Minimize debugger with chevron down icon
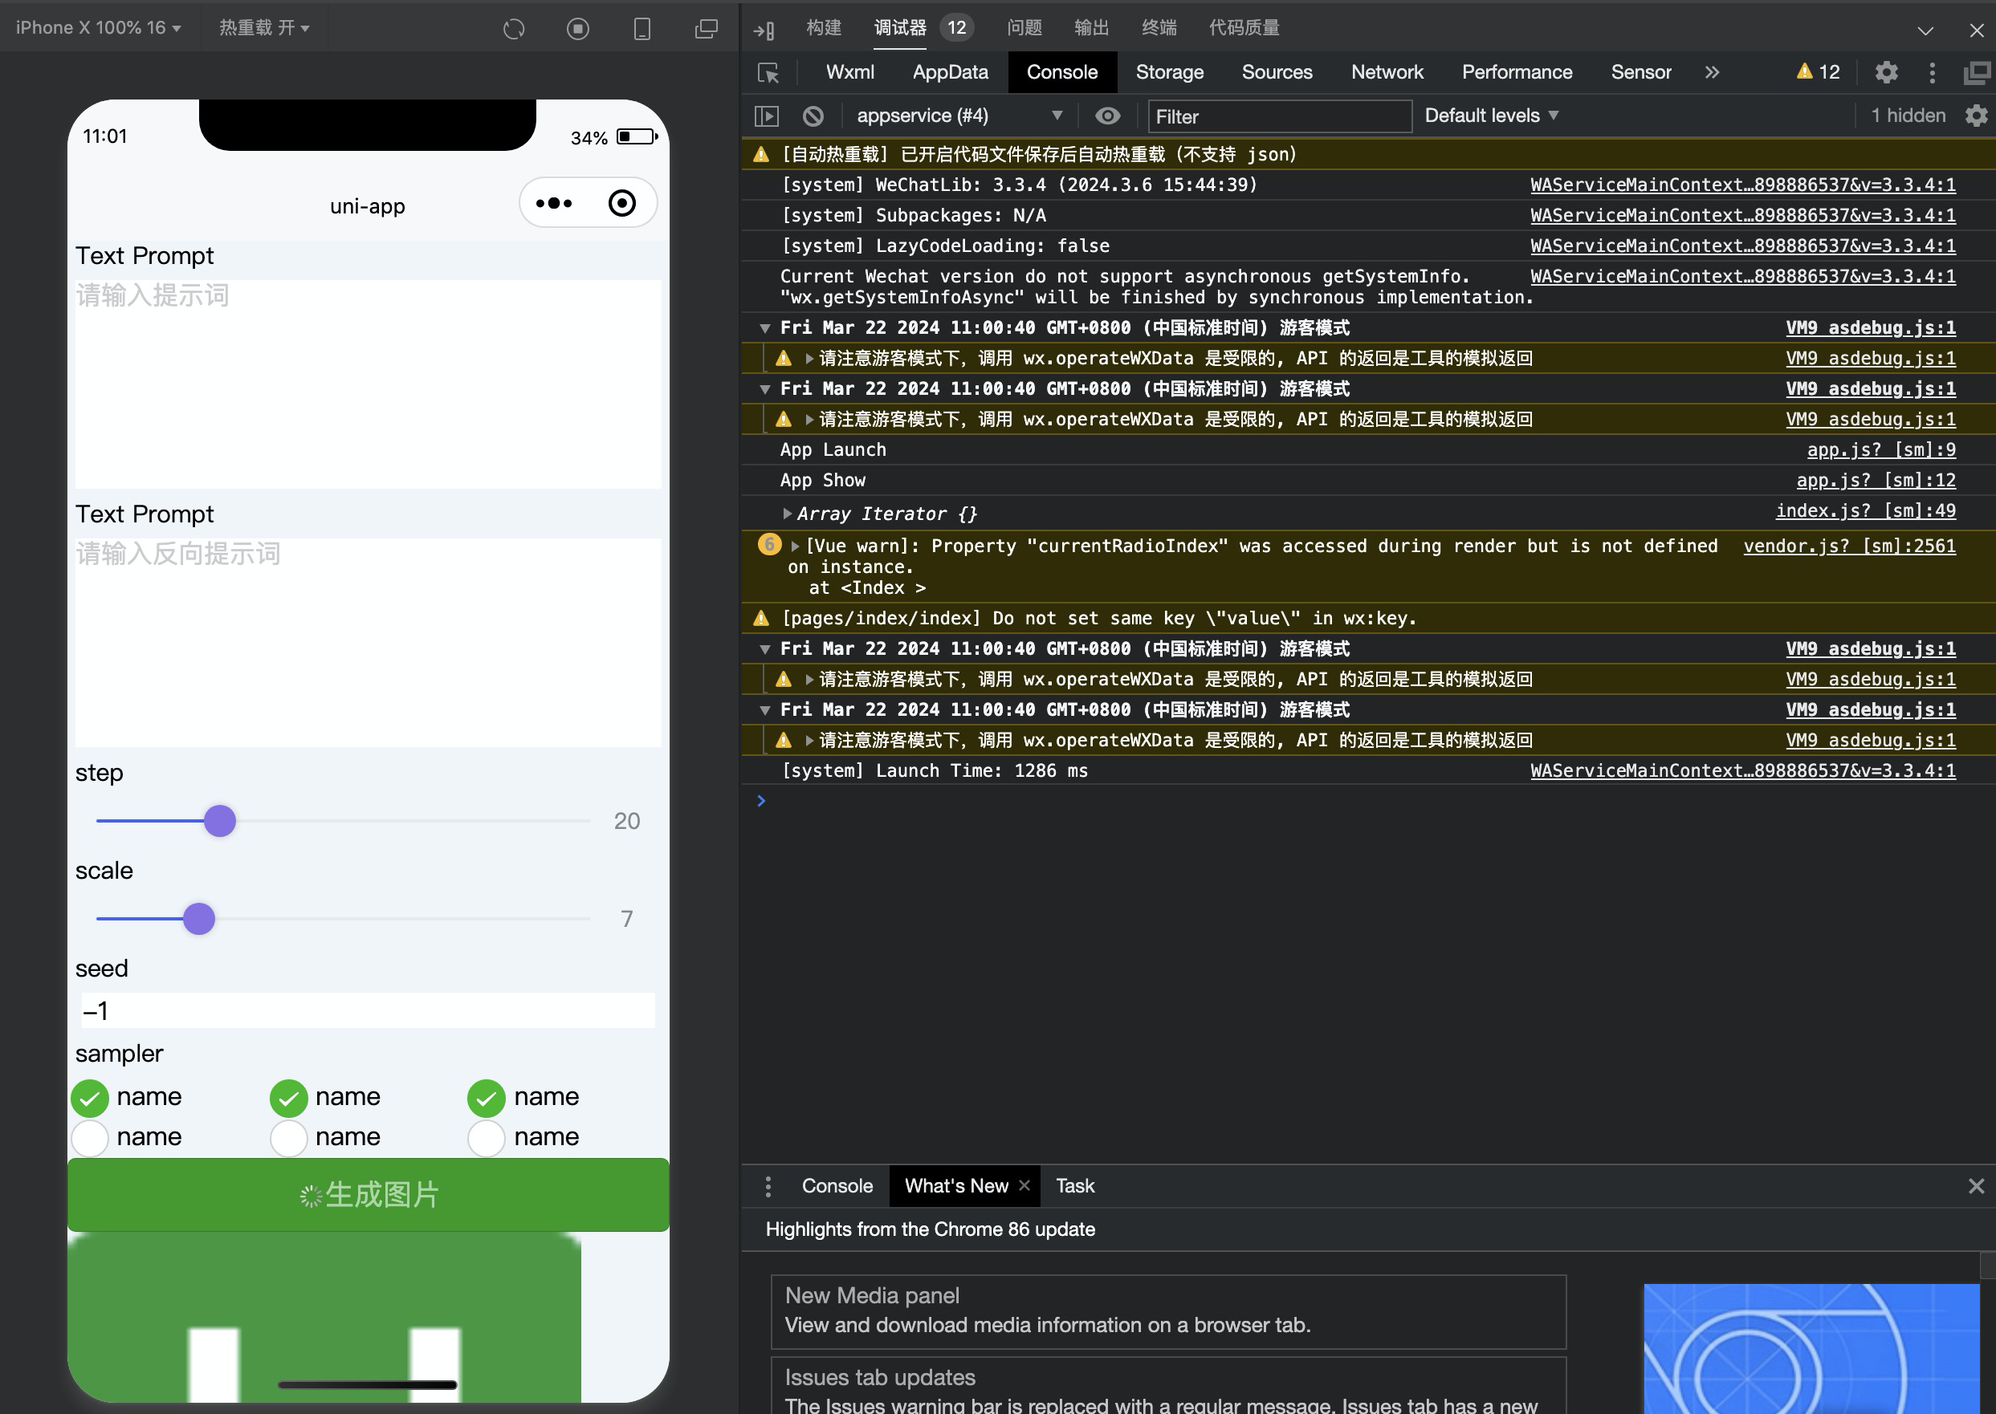1996x1414 pixels. (1925, 30)
